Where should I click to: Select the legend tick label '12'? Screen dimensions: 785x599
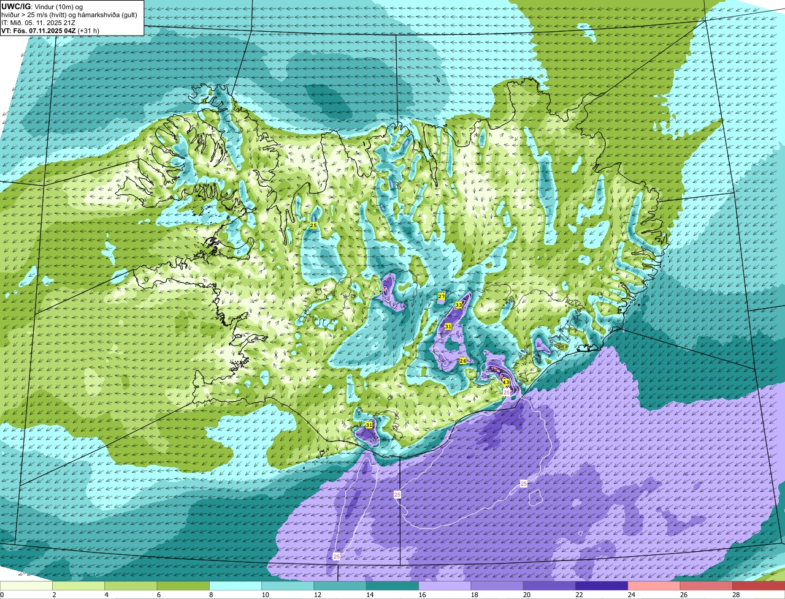click(317, 595)
